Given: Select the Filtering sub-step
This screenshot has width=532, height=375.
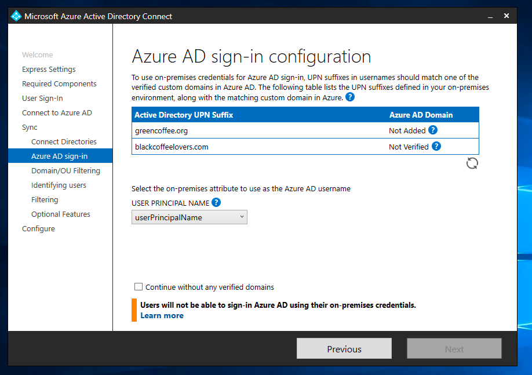Looking at the screenshot, I should point(45,199).
